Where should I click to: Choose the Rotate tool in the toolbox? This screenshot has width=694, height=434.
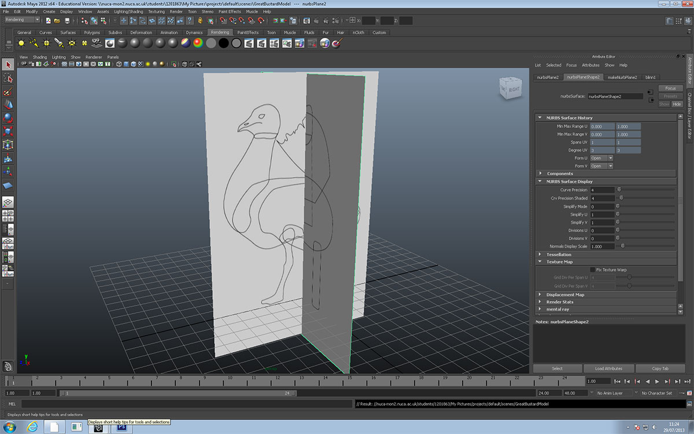point(8,117)
